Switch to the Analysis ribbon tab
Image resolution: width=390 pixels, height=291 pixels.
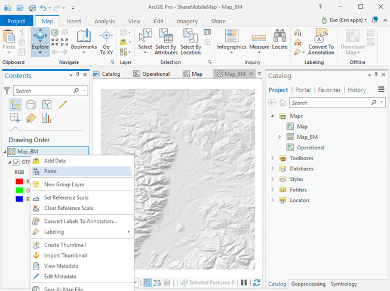105,21
